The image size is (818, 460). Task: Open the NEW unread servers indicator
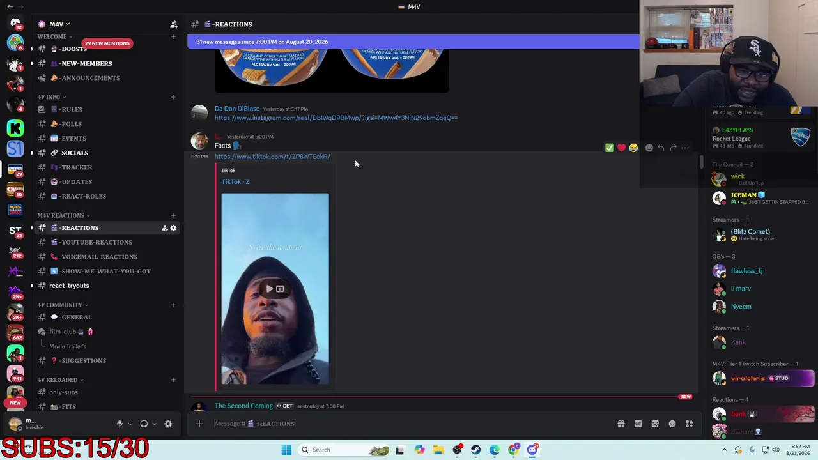[x=15, y=403]
